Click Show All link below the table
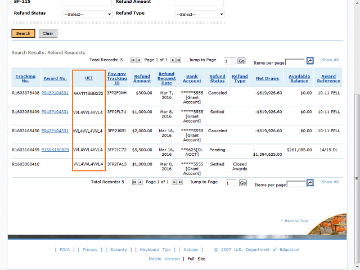The image size is (360, 270). pos(330,182)
